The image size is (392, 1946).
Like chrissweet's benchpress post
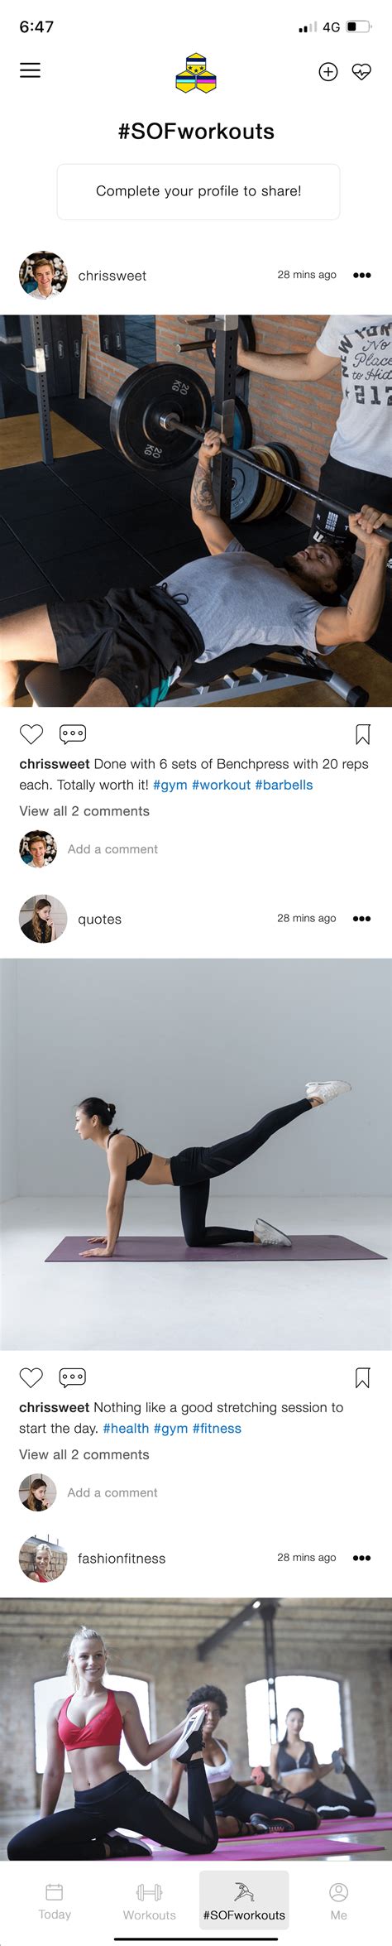click(x=31, y=733)
